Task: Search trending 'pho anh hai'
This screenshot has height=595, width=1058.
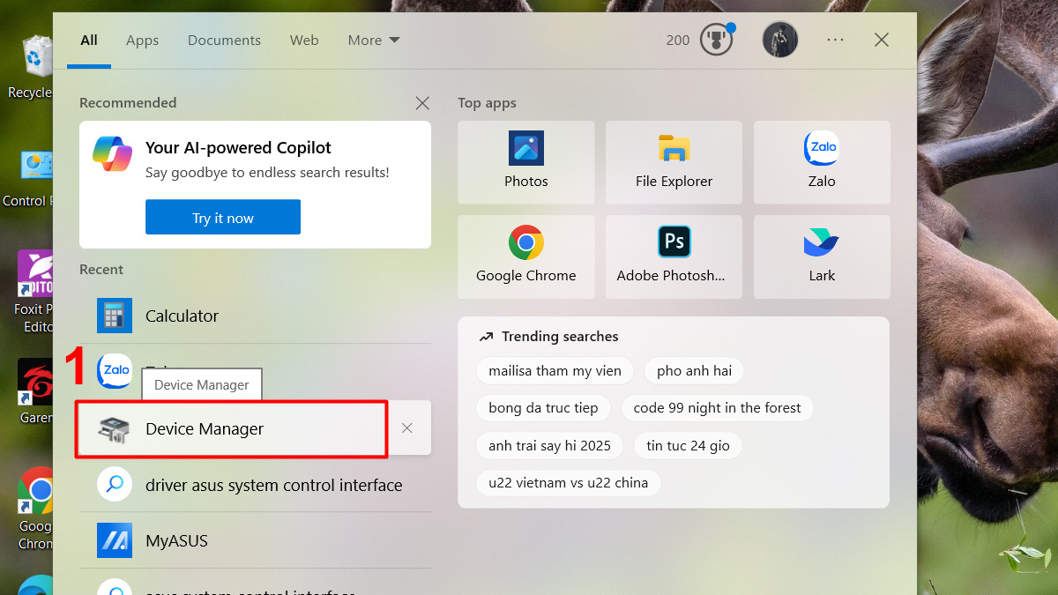Action: coord(694,371)
